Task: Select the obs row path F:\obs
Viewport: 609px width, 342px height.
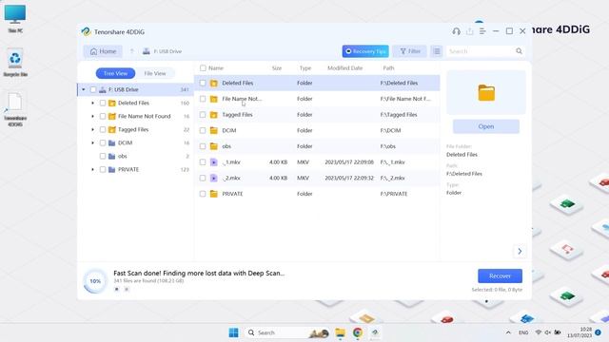Action: coord(387,146)
